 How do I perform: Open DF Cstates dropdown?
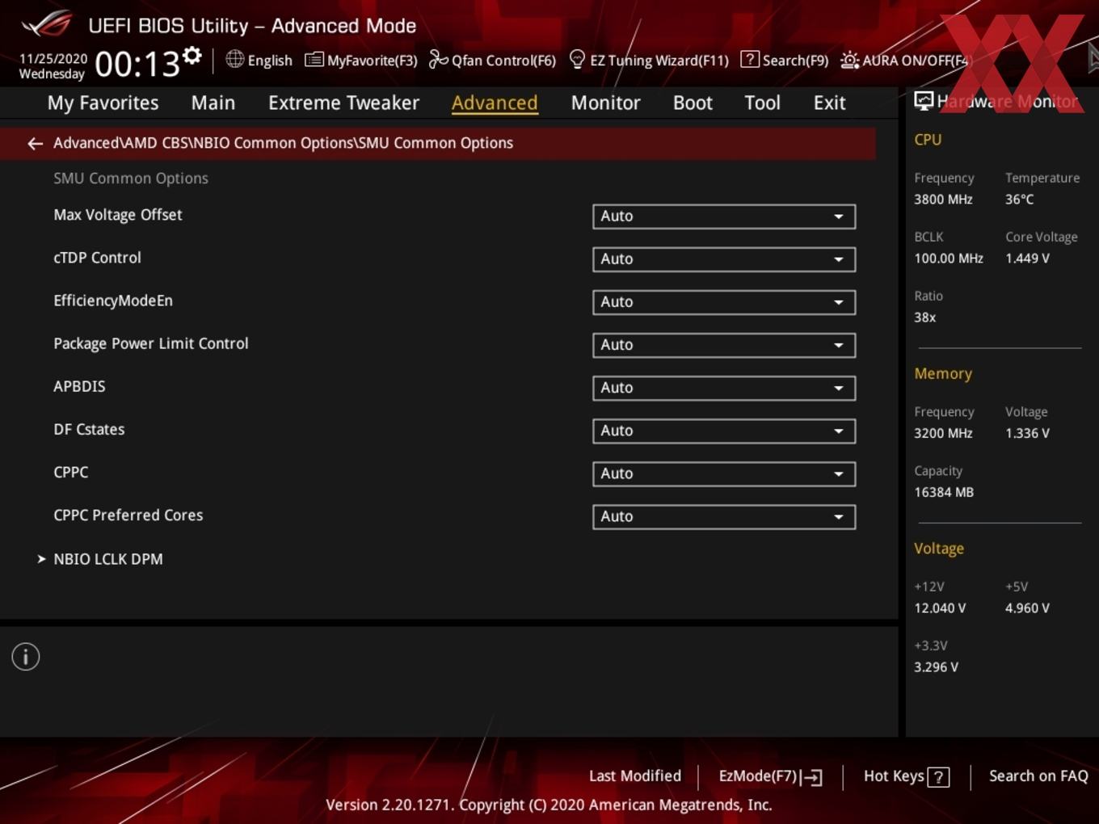pyautogui.click(x=724, y=431)
